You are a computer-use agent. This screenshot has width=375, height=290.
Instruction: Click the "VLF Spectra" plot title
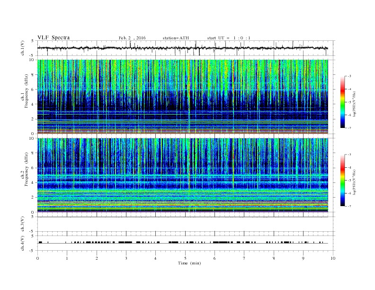[54, 37]
